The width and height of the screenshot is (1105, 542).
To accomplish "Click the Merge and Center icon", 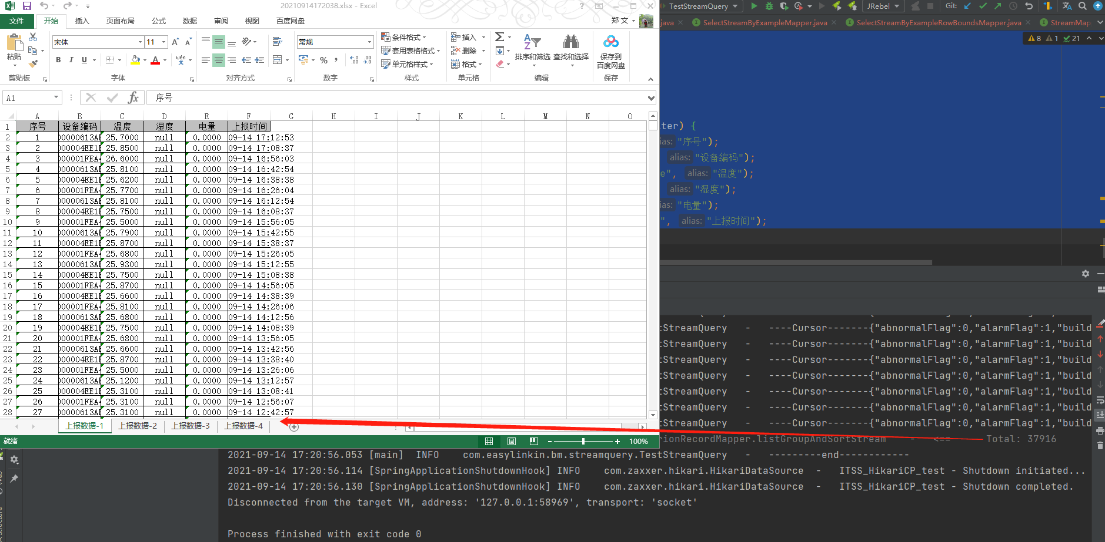I will pos(278,60).
